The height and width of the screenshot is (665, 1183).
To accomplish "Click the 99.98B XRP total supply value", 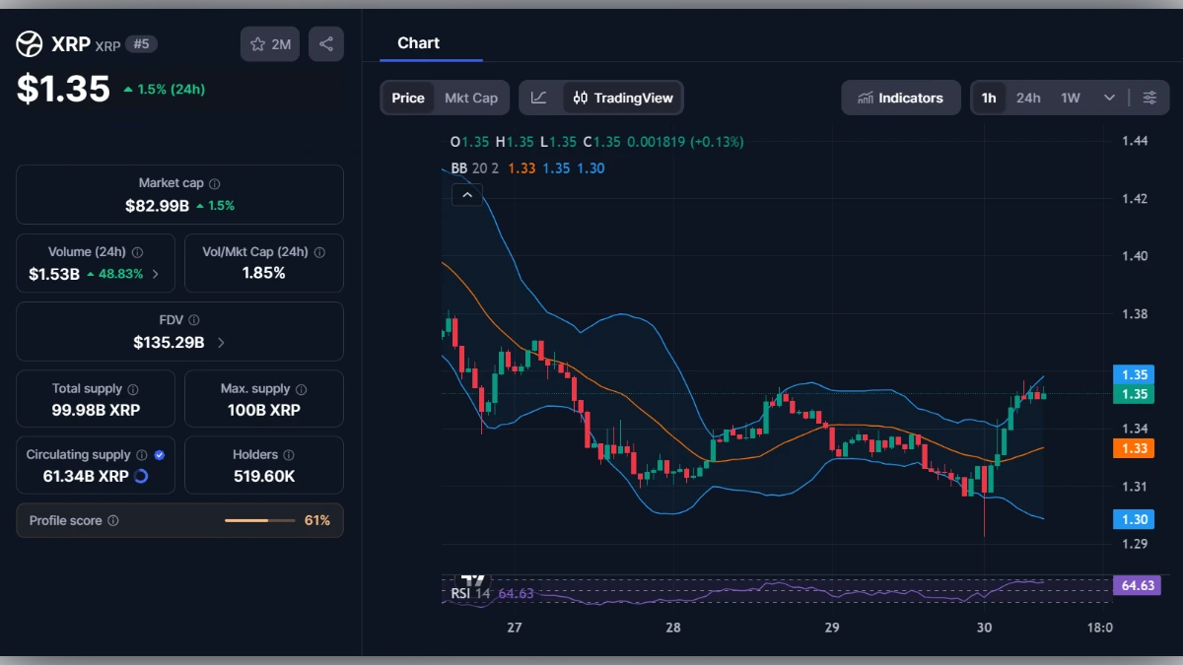I will pos(96,410).
